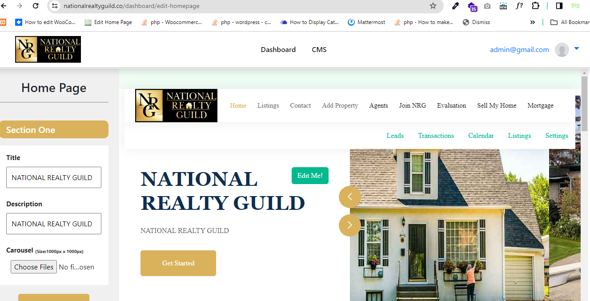Open the Extensions puzzle-piece menu

tap(535, 6)
